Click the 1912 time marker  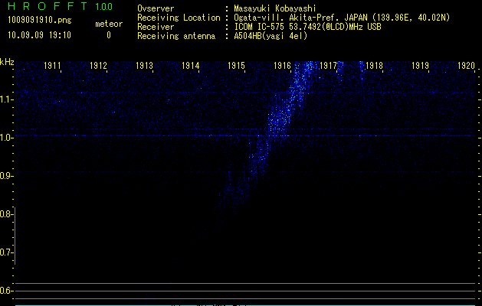98,66
